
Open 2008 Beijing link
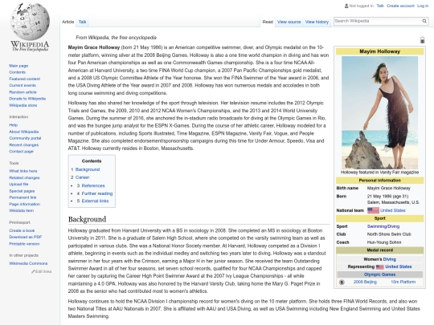(365, 282)
